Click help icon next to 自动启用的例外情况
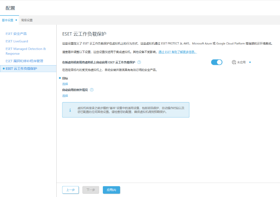Image resolution: width=280 pixels, height=197 pixels. pos(92,90)
